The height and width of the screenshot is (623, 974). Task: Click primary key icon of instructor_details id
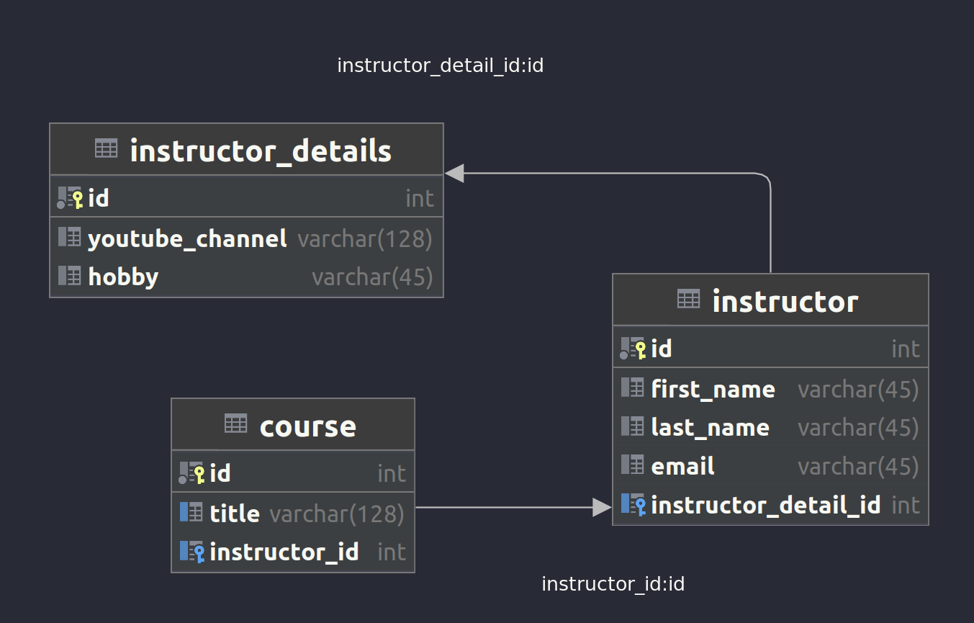(x=70, y=197)
